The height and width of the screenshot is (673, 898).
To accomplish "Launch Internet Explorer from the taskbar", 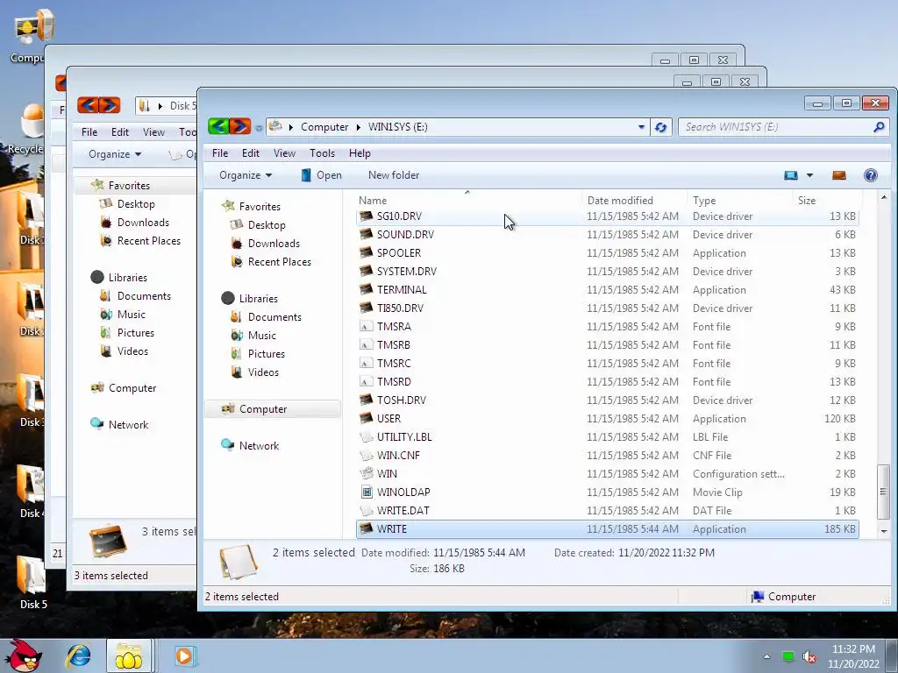I will tap(78, 655).
